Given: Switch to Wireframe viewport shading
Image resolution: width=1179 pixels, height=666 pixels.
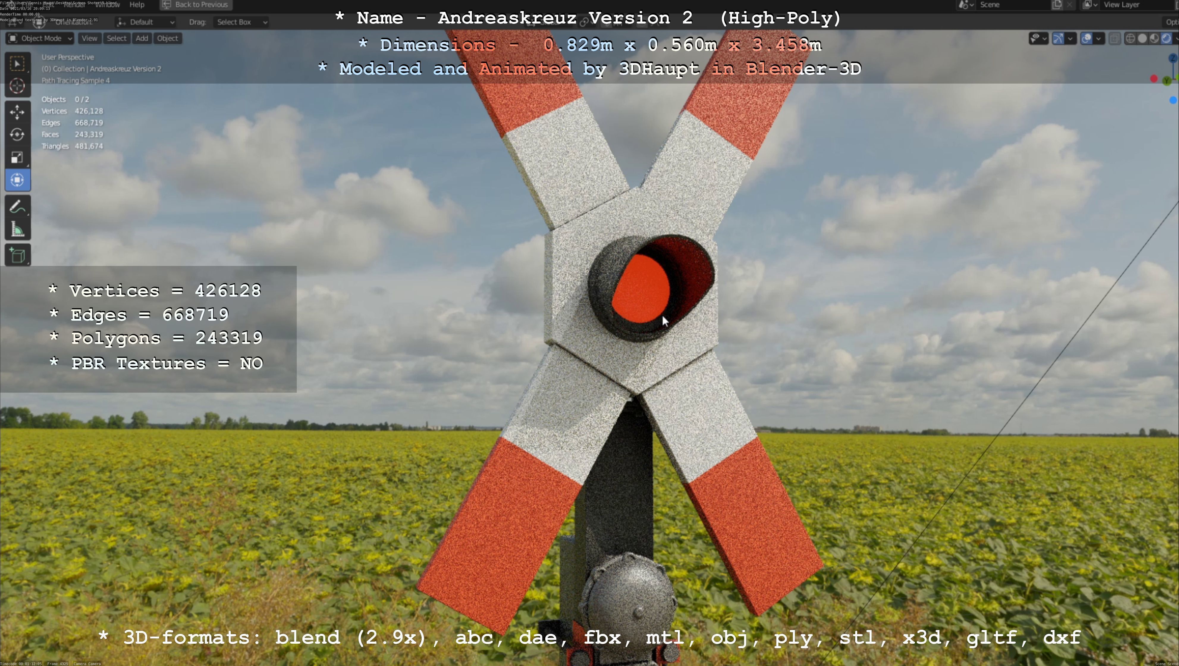Looking at the screenshot, I should (x=1130, y=38).
